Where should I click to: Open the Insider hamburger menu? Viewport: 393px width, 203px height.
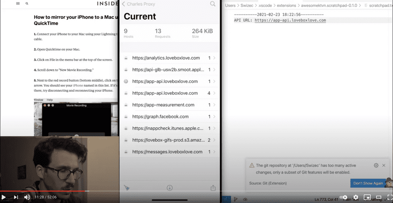pos(18,4)
